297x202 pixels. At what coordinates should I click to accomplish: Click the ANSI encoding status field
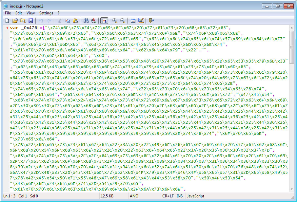(134, 196)
